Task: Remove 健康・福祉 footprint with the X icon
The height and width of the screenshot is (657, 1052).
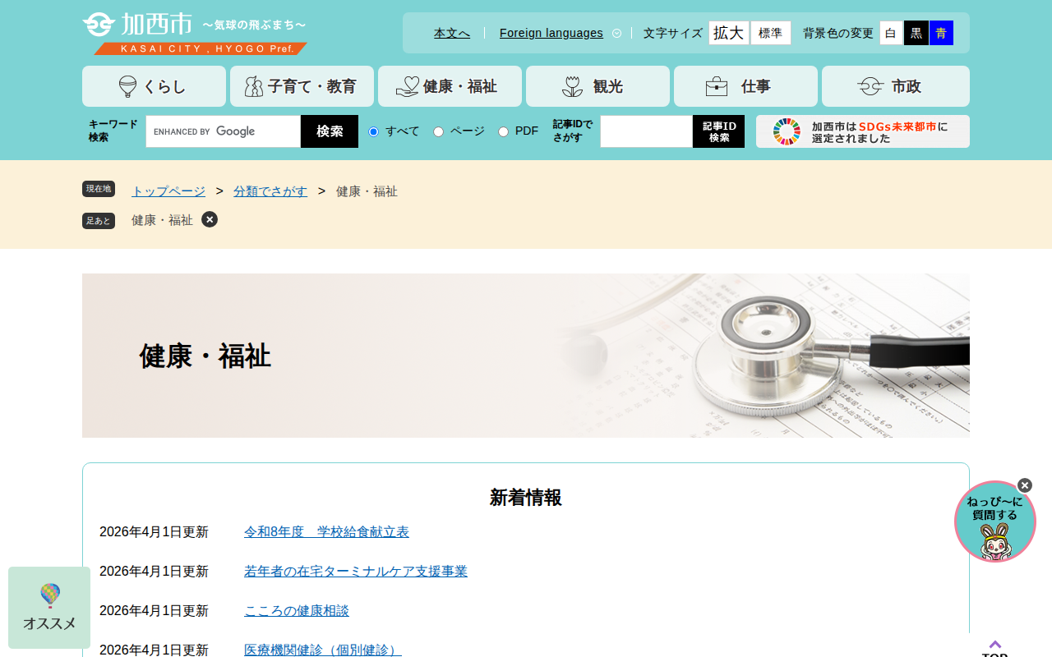Action: pos(210,219)
